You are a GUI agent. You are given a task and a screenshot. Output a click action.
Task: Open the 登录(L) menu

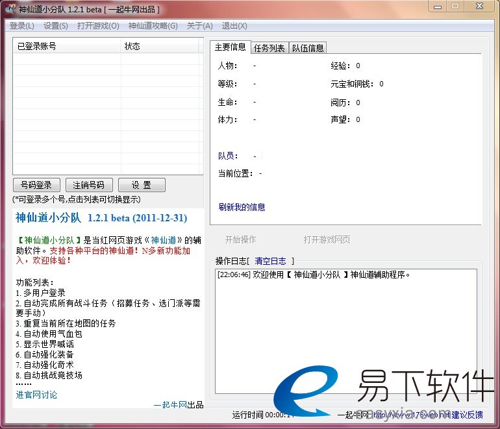[22, 26]
